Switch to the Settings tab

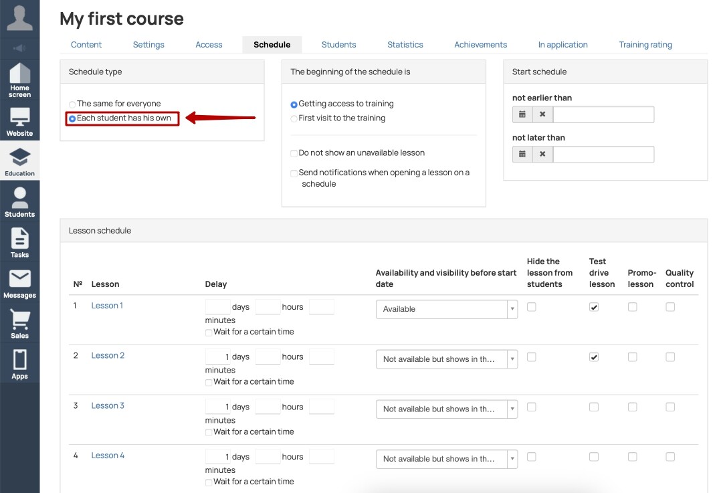(148, 45)
